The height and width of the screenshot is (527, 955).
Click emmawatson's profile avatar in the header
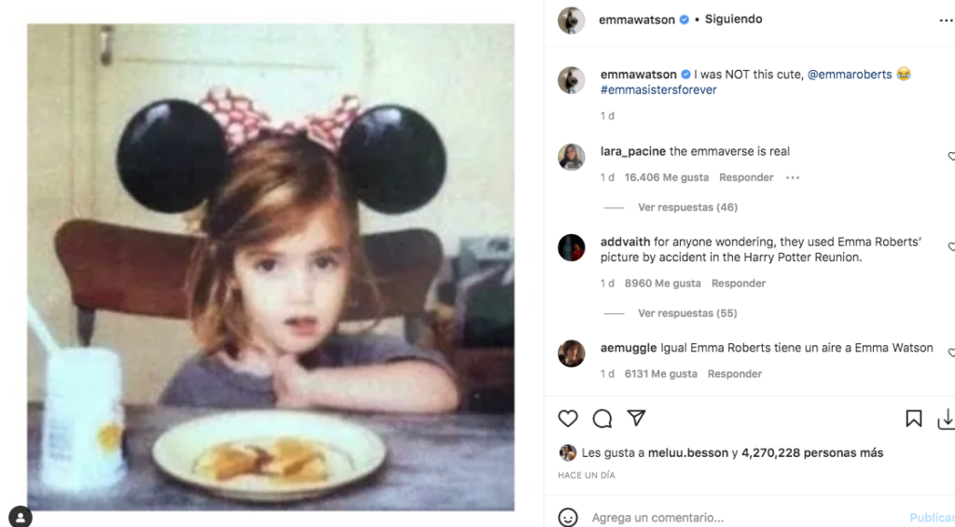click(x=571, y=20)
